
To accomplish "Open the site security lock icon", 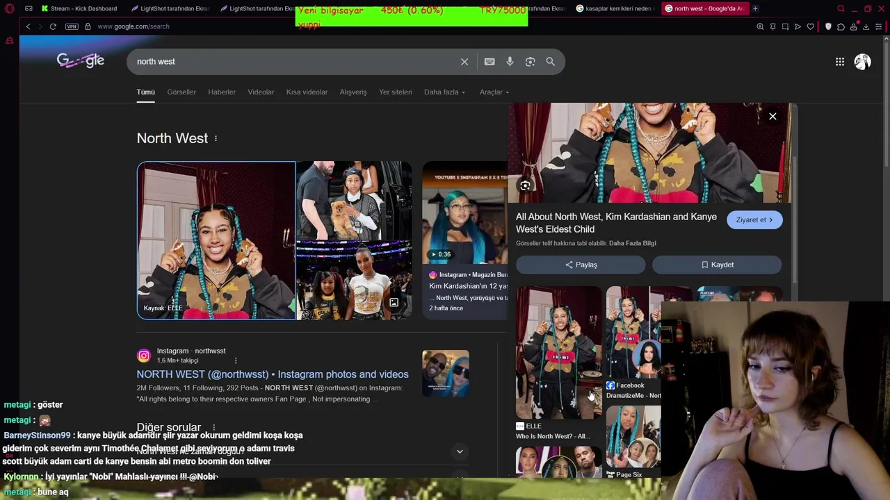I will [x=88, y=26].
